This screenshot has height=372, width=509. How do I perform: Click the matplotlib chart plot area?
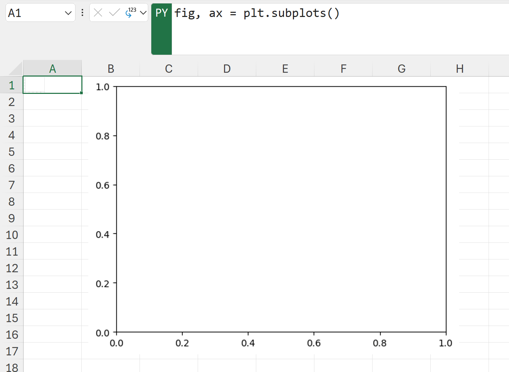[281, 209]
